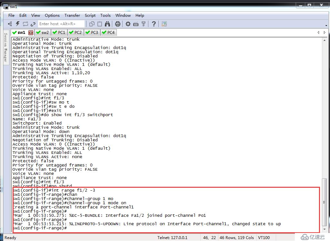330x241 pixels.
Task: Click the Paste clipboard icon
Action: pos(100,24)
